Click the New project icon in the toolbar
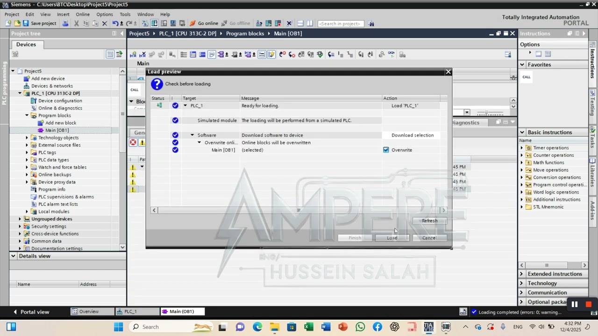This screenshot has width=598, height=336. click(8, 23)
